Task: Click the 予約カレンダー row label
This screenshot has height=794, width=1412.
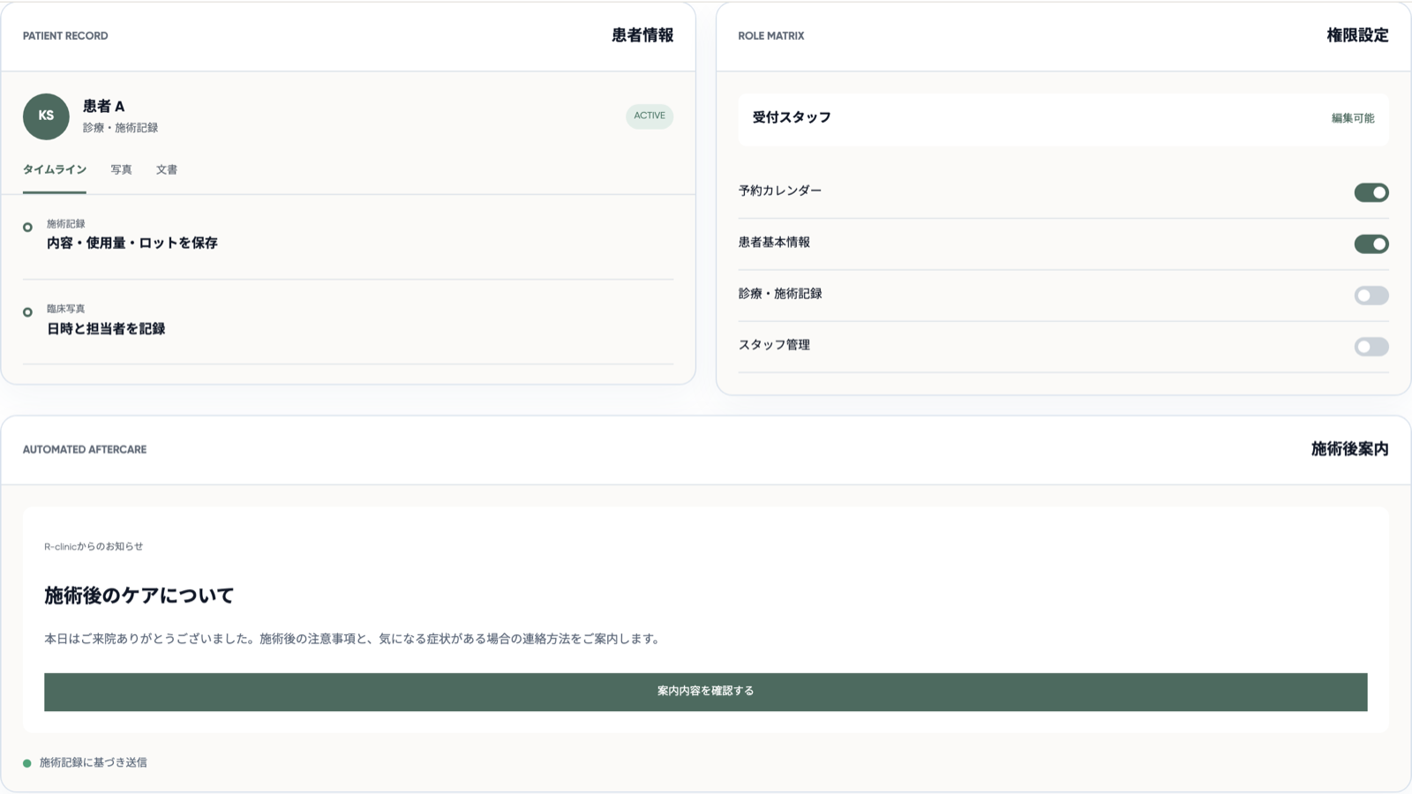Action: (x=780, y=191)
